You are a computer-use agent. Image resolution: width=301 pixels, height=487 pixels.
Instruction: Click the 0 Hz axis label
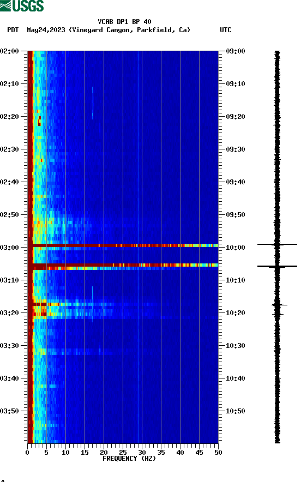pos(27,453)
